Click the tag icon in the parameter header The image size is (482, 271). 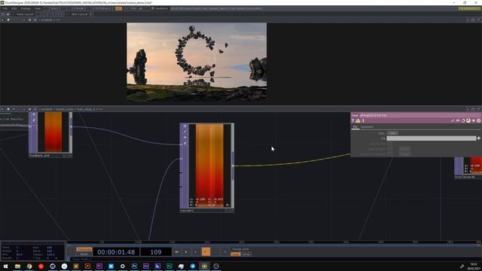click(x=458, y=120)
